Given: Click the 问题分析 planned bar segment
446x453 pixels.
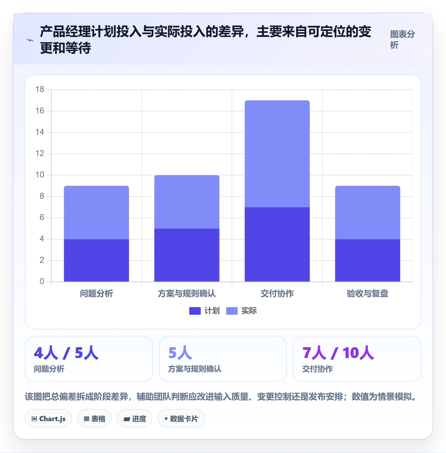Looking at the screenshot, I should click(x=97, y=260).
